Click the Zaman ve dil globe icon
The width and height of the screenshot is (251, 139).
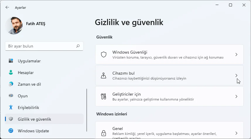click(11, 84)
